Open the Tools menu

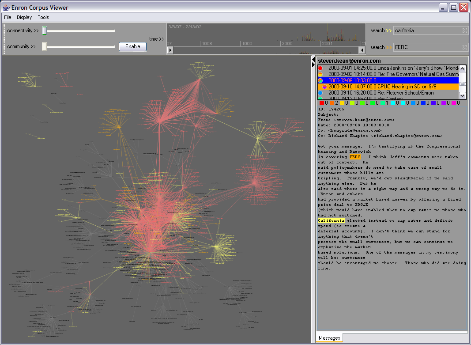coord(43,17)
